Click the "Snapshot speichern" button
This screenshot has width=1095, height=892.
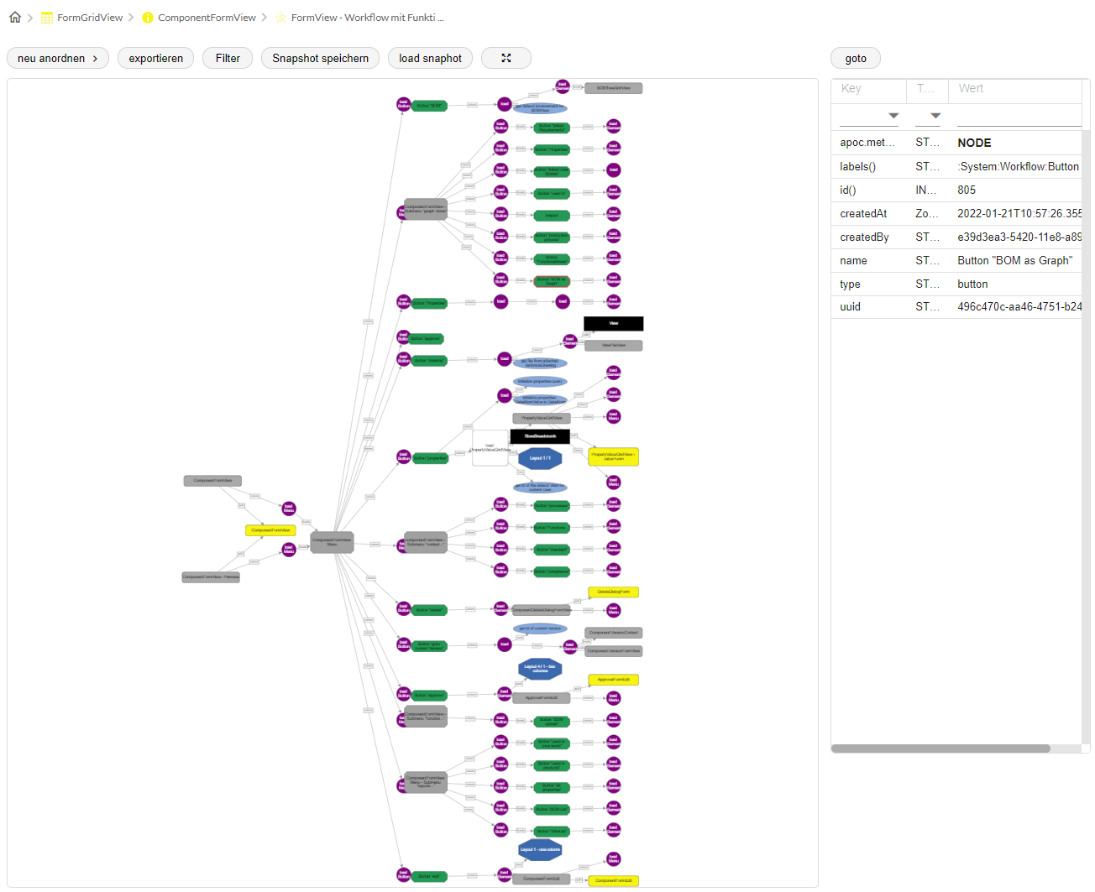click(x=320, y=58)
